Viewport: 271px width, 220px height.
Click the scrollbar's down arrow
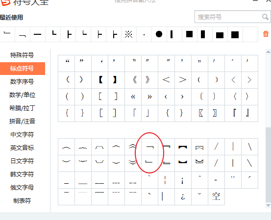click(x=268, y=205)
